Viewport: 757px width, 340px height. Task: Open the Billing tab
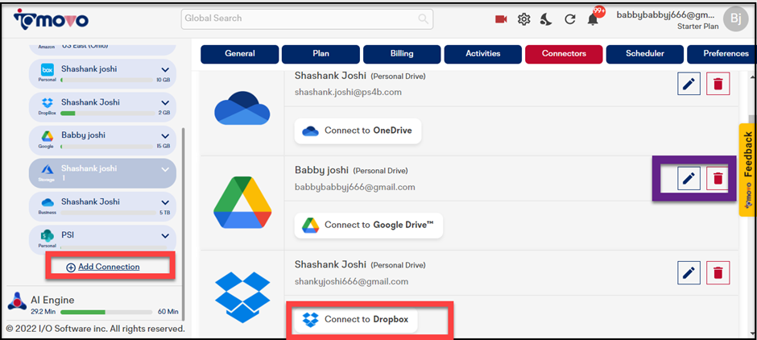[402, 54]
